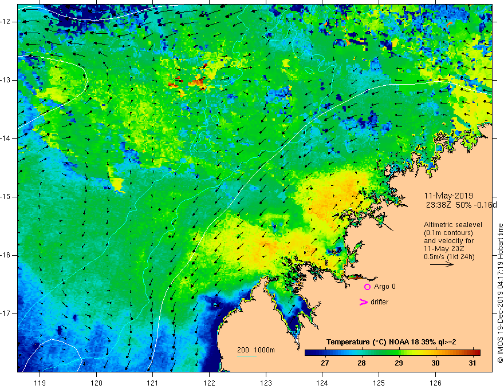This screenshot has width=504, height=389.
Task: Click the 122 longitude axis label
Action: pos(209,383)
